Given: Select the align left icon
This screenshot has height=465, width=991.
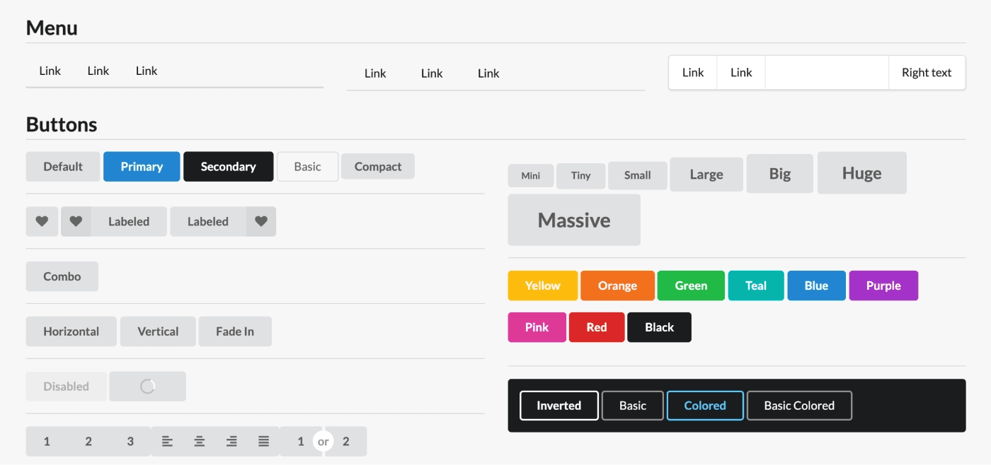Looking at the screenshot, I should tap(167, 442).
